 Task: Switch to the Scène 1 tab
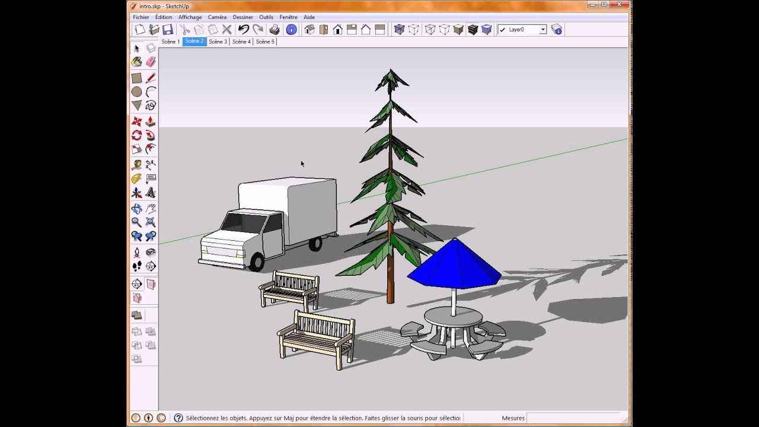(x=171, y=42)
